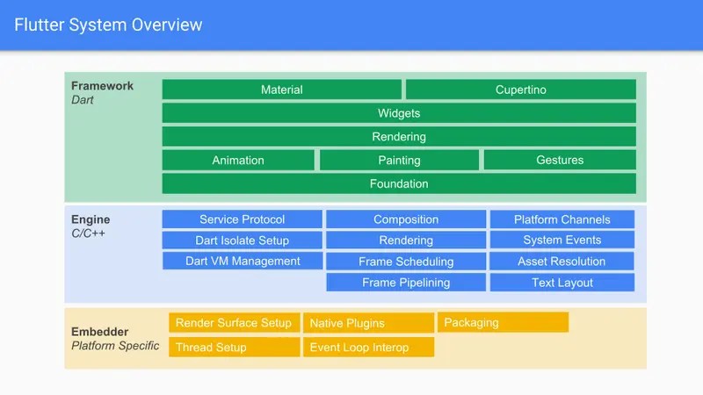Select the Foundation layer bar
Viewport: 703px width, 395px height.
point(399,183)
